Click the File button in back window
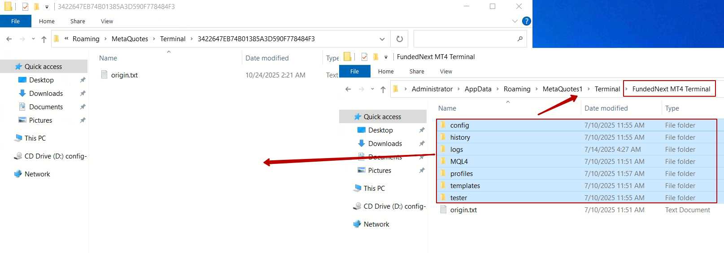Screen dimensions: 724x253 click(15, 21)
